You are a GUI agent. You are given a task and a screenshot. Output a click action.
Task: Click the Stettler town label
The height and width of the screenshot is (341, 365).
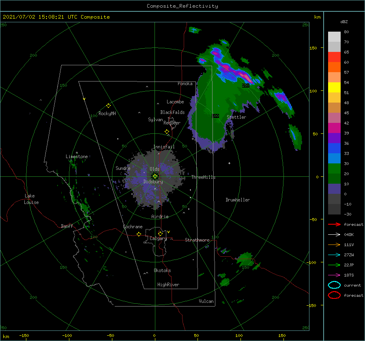click(236, 117)
